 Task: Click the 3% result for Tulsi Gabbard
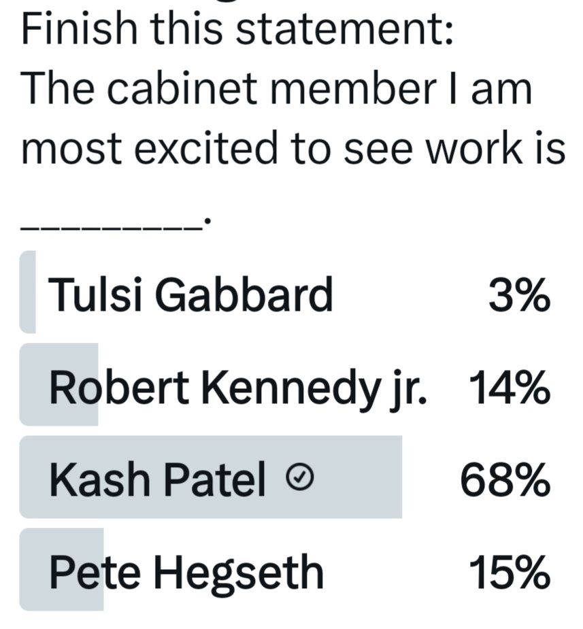tap(518, 296)
